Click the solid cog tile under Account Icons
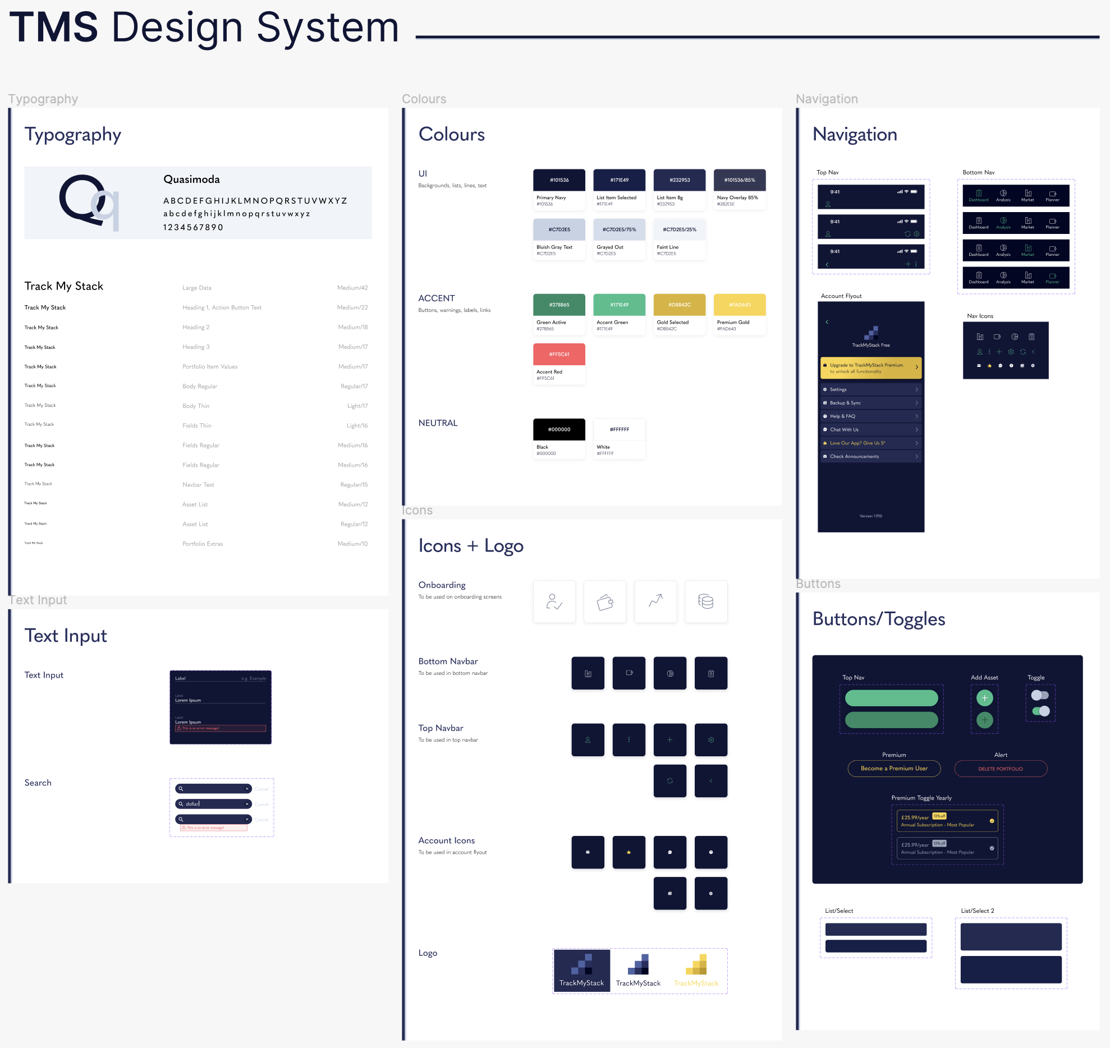 click(711, 893)
